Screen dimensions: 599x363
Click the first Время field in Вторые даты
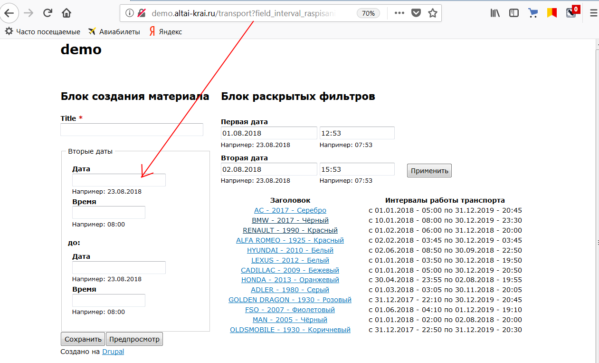[x=108, y=212]
